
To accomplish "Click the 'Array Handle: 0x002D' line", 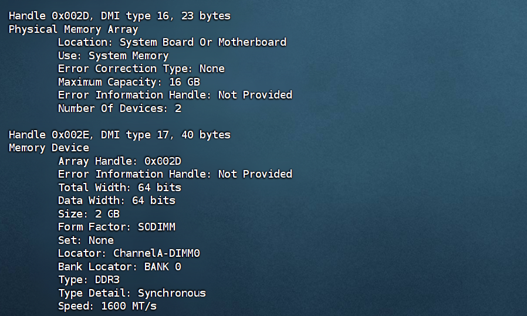I will click(x=120, y=161).
